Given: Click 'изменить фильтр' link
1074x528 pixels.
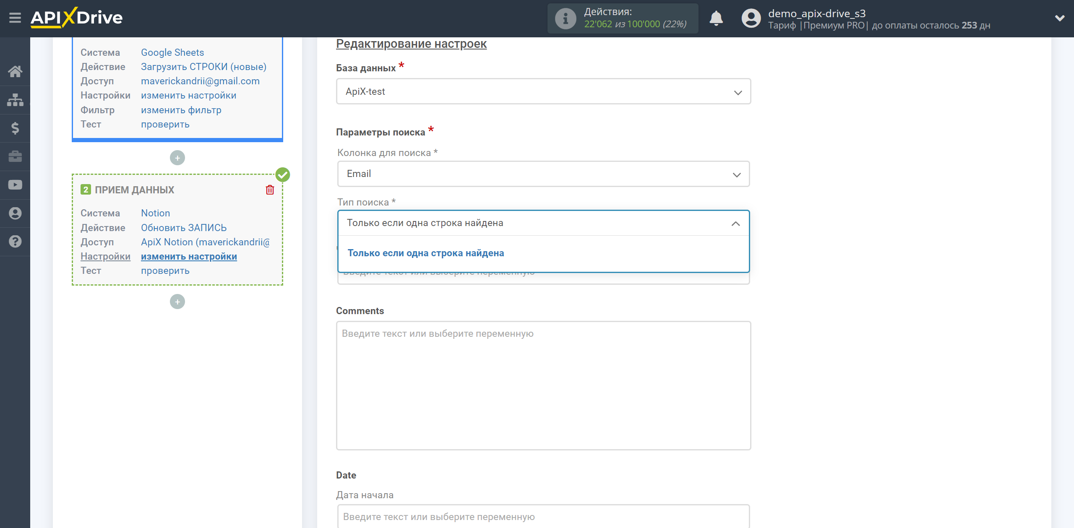Looking at the screenshot, I should point(181,110).
